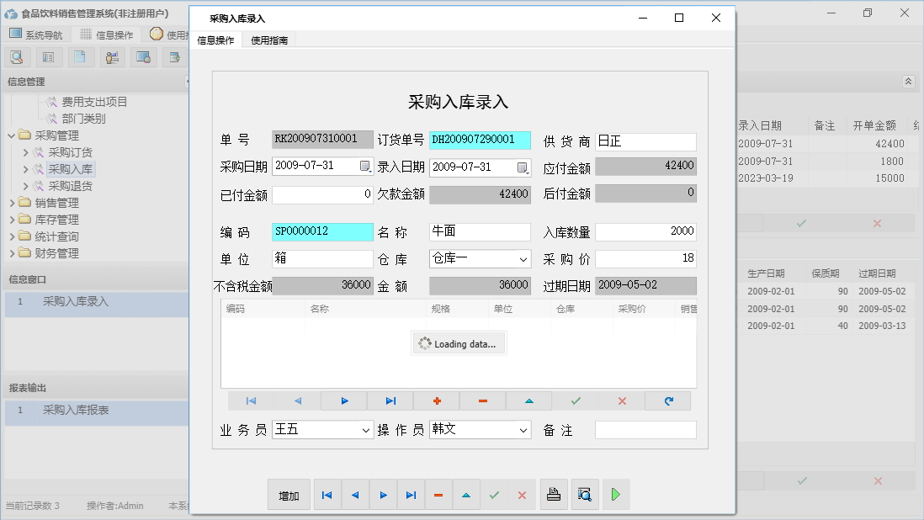Viewport: 924px width, 520px height.
Task: Jump to first record in the grid toolbar
Action: (251, 401)
